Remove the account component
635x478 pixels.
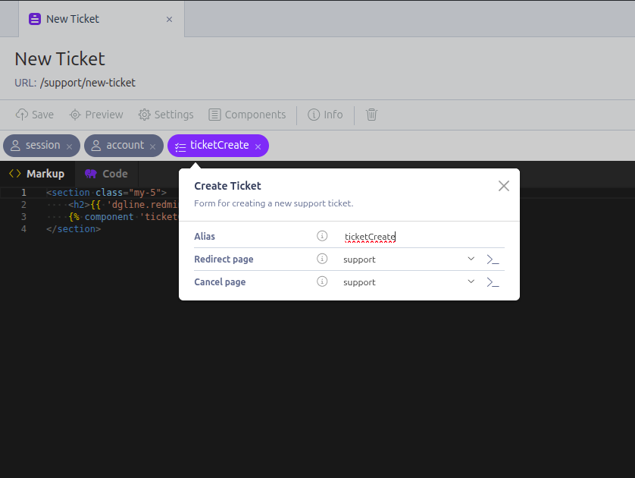click(x=152, y=146)
